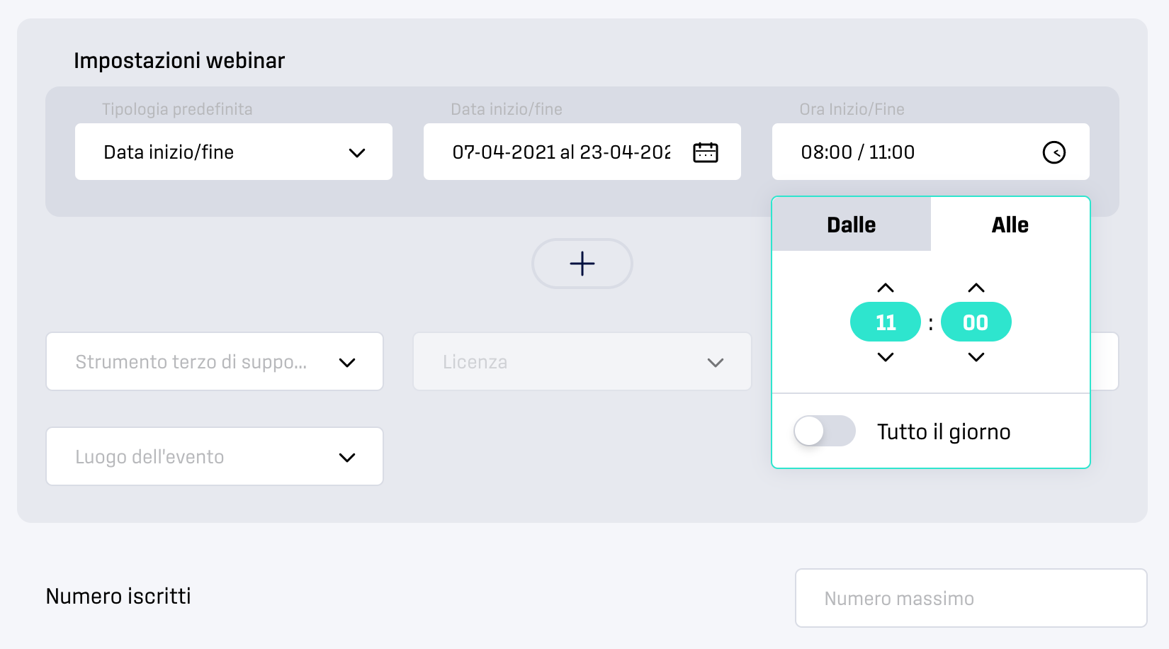
Task: Expand the Luogo dell'evento dropdown
Action: [x=215, y=456]
